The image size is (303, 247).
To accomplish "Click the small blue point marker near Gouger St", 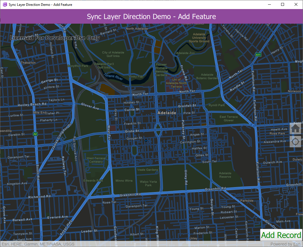I will [146, 141].
